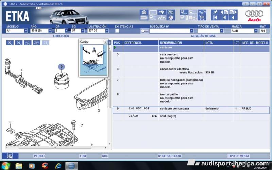The image size is (272, 170).
Task: Click the plain left arrow icon
Action: click(233, 18)
